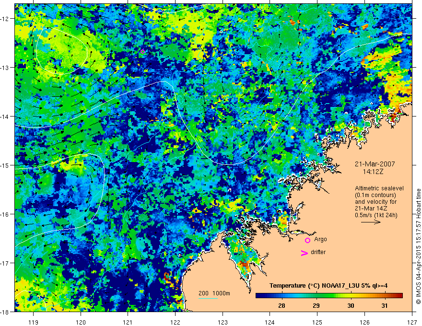The width and height of the screenshot is (422, 326).
Task: Click the longitude label '119'
Action: click(34, 322)
